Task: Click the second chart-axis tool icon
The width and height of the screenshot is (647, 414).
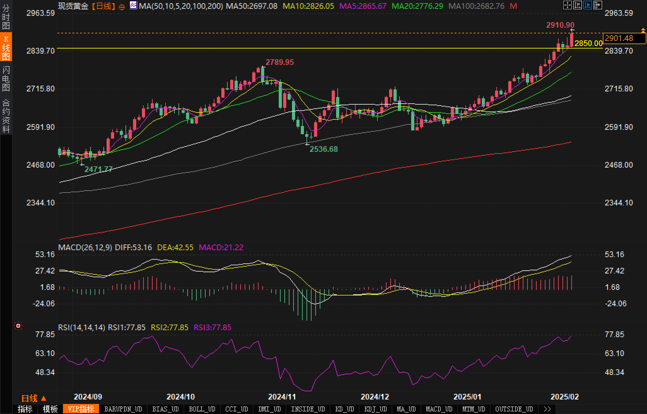Action: tap(577, 5)
